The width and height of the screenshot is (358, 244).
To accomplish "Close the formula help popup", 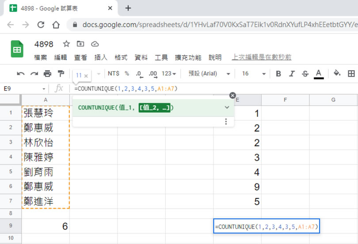I will coord(232,95).
